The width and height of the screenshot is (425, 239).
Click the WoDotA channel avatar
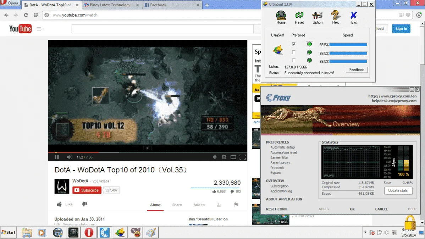coord(62,186)
